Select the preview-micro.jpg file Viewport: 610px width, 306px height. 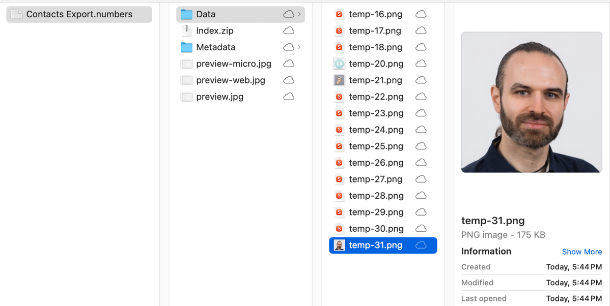(233, 64)
